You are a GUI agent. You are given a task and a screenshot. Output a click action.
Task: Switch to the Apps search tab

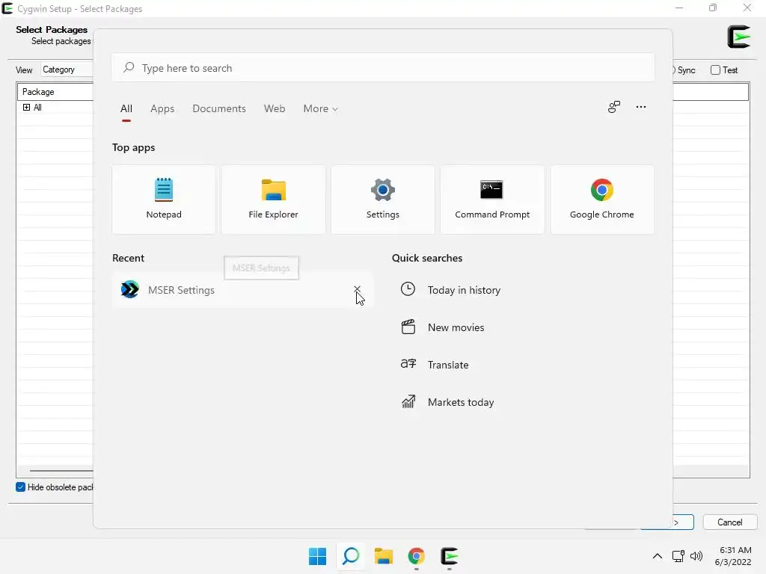pos(162,109)
